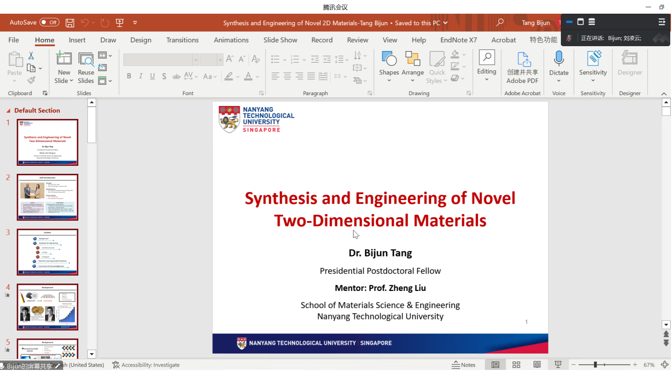This screenshot has height=371, width=672.
Task: Select the Format Painter brush
Action: 31,80
